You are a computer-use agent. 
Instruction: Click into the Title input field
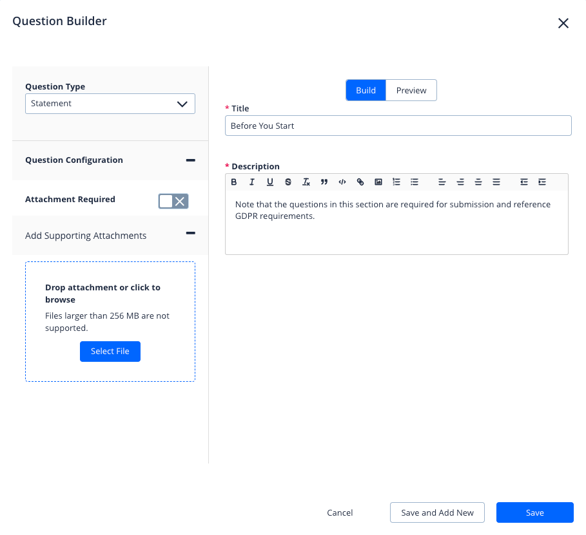point(398,126)
